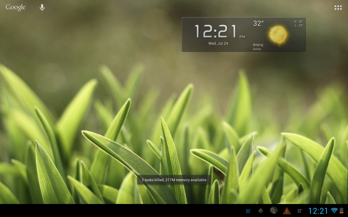Tap the 32° status bar weather reading
The image size is (348, 217).
tap(299, 210)
